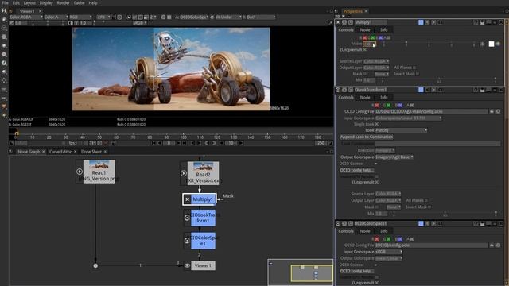Image resolution: width=509 pixels, height=286 pixels.
Task: Open Source Layer dropdown in Multiply1
Action: [376, 61]
